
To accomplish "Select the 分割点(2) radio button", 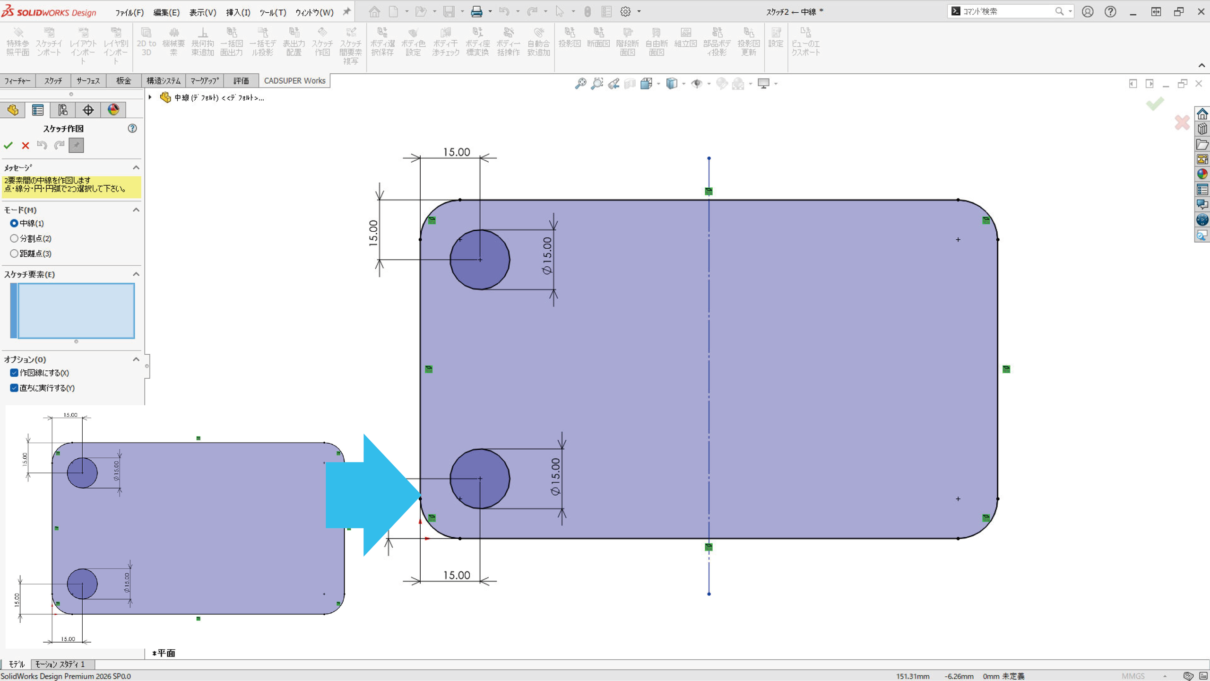I will 14,238.
